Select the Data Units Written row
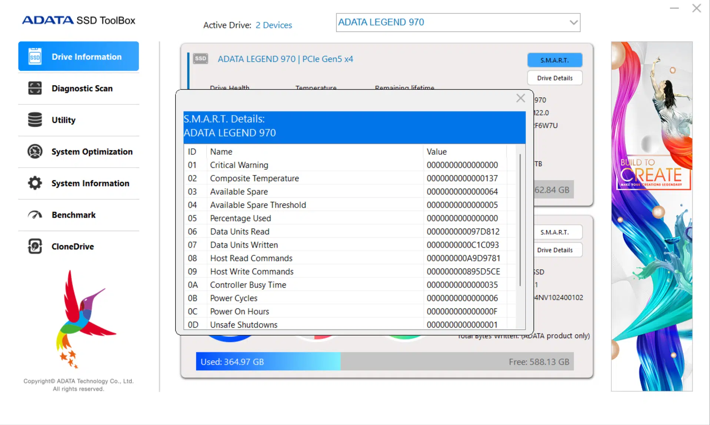Image resolution: width=710 pixels, height=425 pixels. click(350, 245)
